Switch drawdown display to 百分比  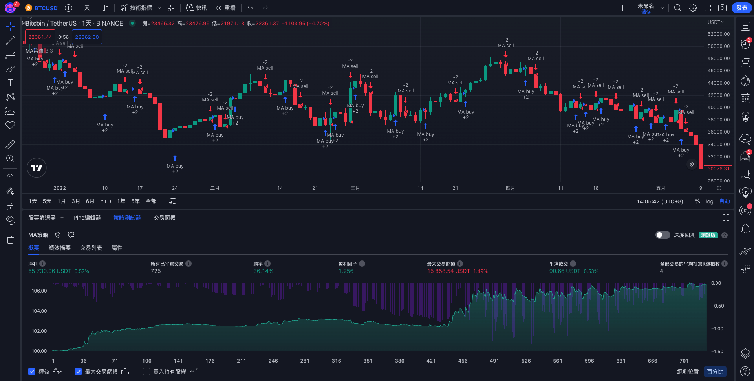tap(715, 372)
